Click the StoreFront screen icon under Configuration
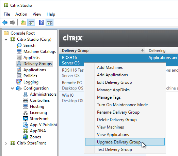Screen dimensions: 178x156 point(26,119)
